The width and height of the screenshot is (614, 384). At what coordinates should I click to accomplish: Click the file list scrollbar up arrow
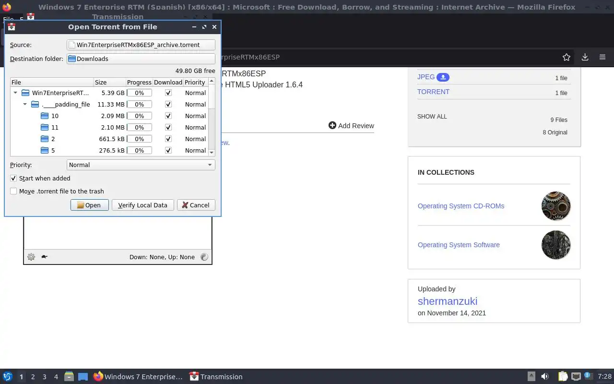click(x=212, y=81)
